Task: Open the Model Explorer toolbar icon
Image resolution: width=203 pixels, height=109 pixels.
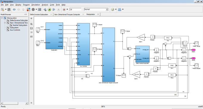Action: [39, 9]
